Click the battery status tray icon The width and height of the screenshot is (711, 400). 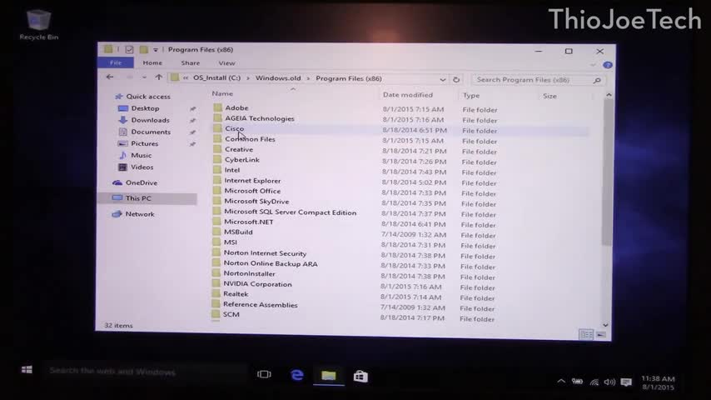[x=577, y=382]
